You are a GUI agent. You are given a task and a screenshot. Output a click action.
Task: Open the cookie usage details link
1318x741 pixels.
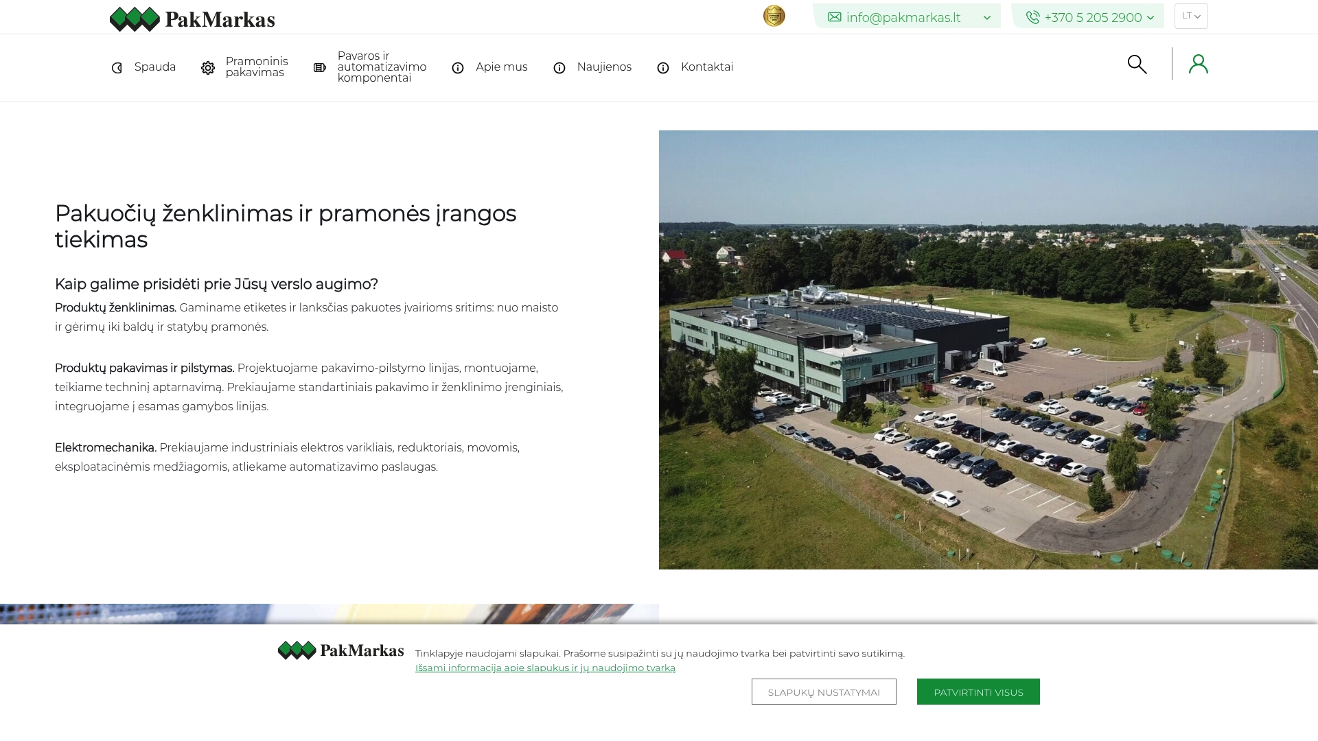pos(545,667)
